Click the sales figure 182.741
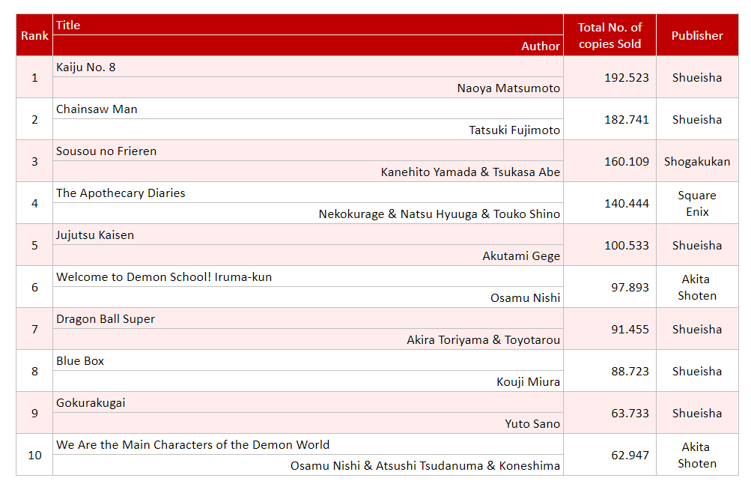Viewport: 751px width, 490px height. click(x=627, y=119)
